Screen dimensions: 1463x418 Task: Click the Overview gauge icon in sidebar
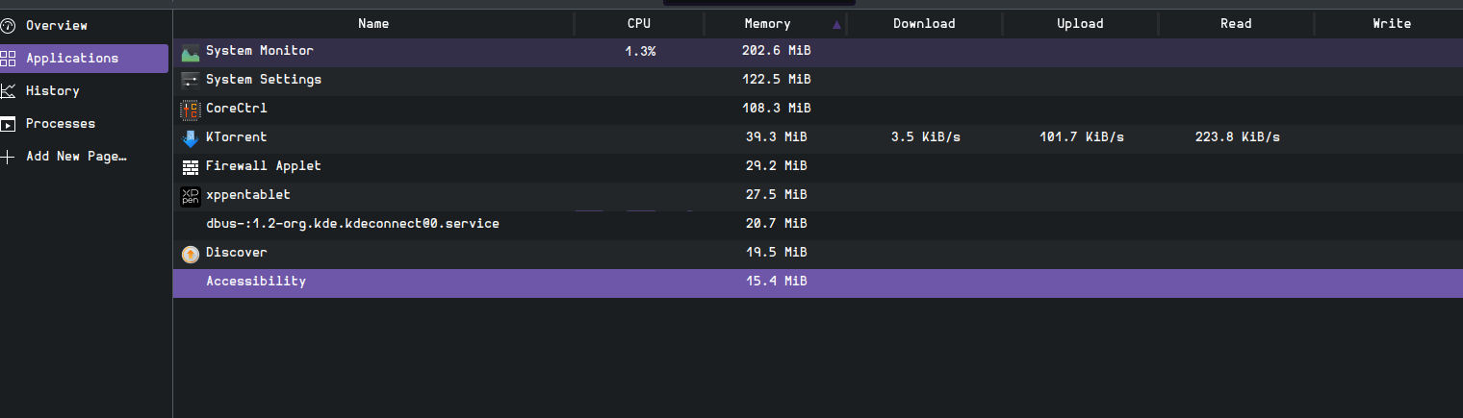pos(8,26)
